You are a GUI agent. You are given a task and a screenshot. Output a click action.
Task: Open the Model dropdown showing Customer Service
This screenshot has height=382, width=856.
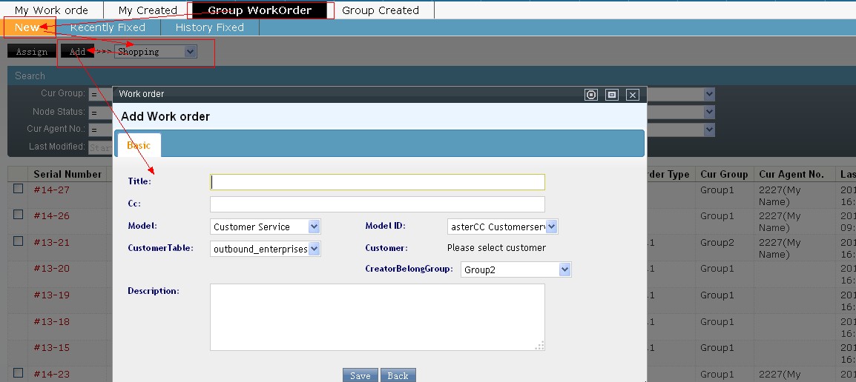[266, 227]
